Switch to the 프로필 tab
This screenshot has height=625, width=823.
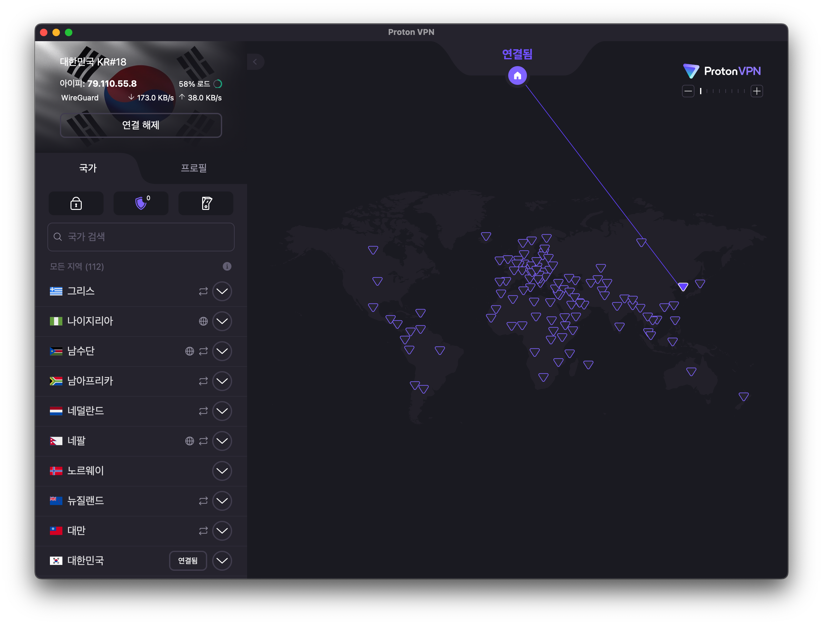pos(193,168)
